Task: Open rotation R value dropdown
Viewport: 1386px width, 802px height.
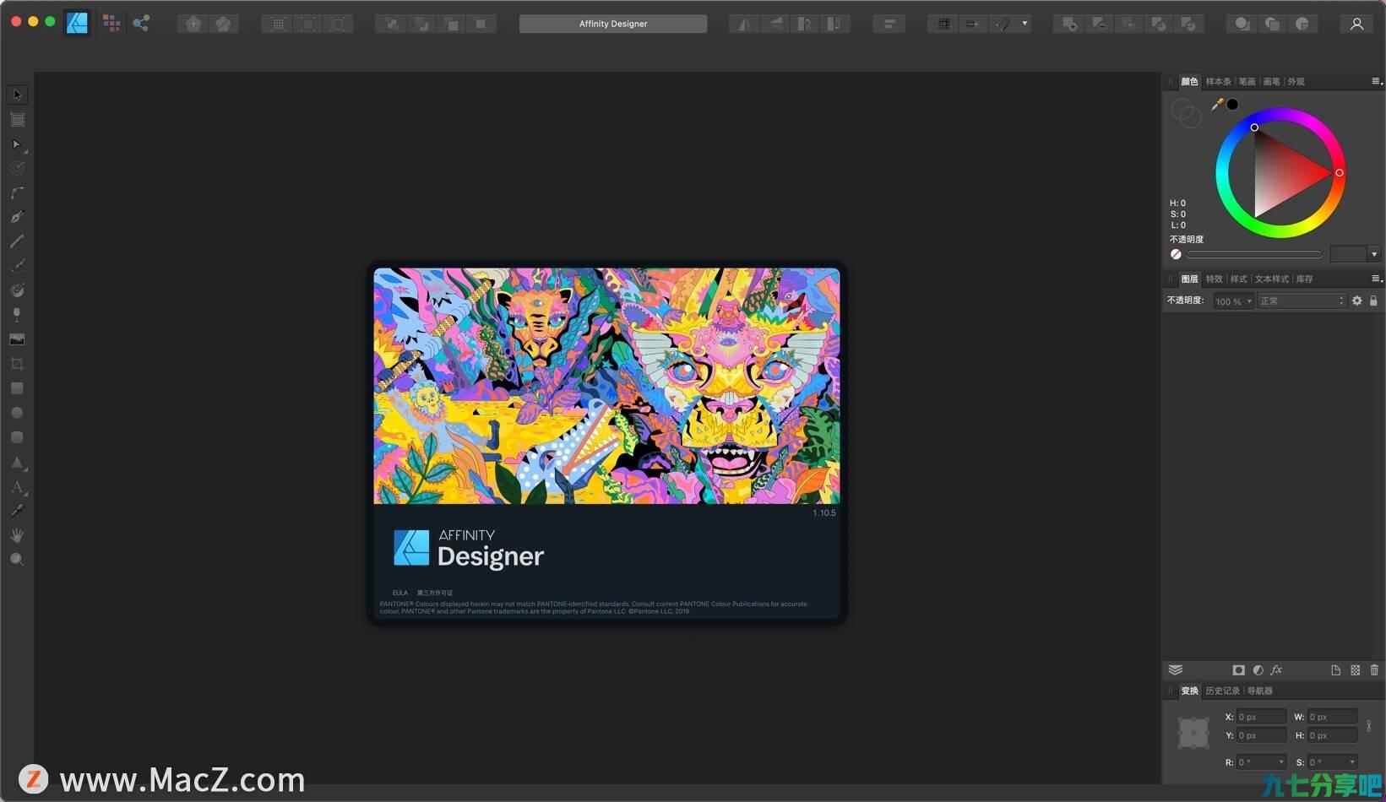Action: [1281, 762]
